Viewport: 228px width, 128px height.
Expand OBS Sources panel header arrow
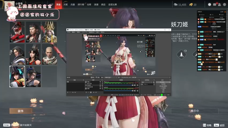(102, 80)
